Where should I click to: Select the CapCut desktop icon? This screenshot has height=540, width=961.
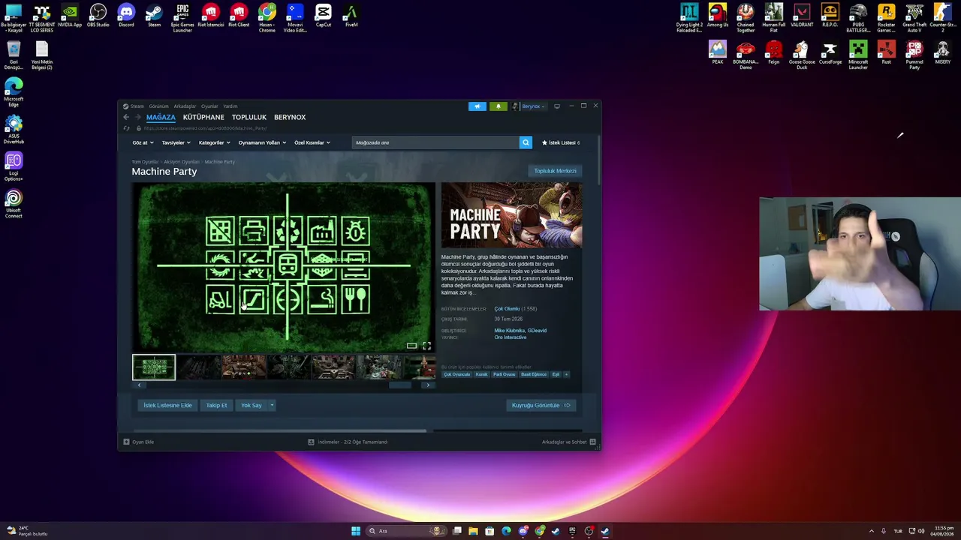point(324,16)
